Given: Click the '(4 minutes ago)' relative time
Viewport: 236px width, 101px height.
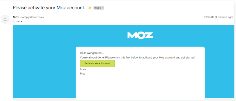Looking at the screenshot, I should [224, 17].
